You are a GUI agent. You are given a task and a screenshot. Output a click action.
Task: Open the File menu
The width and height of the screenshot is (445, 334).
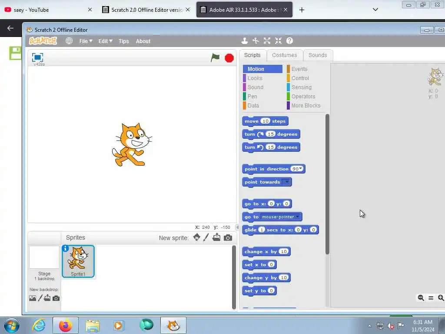click(x=86, y=41)
